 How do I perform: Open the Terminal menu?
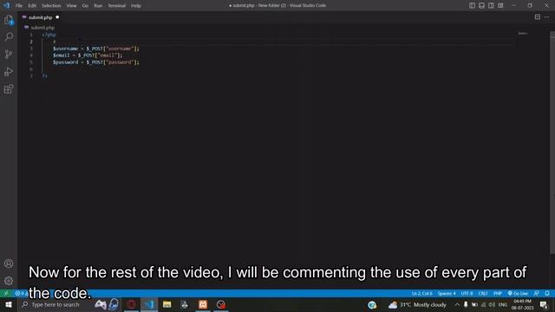point(116,6)
